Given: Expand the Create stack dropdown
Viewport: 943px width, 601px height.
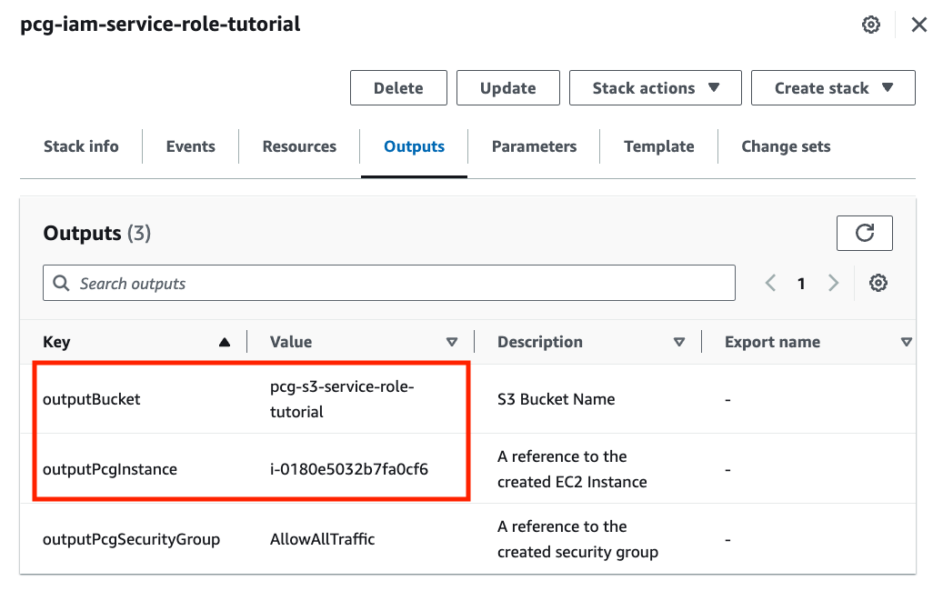Looking at the screenshot, I should pyautogui.click(x=833, y=88).
